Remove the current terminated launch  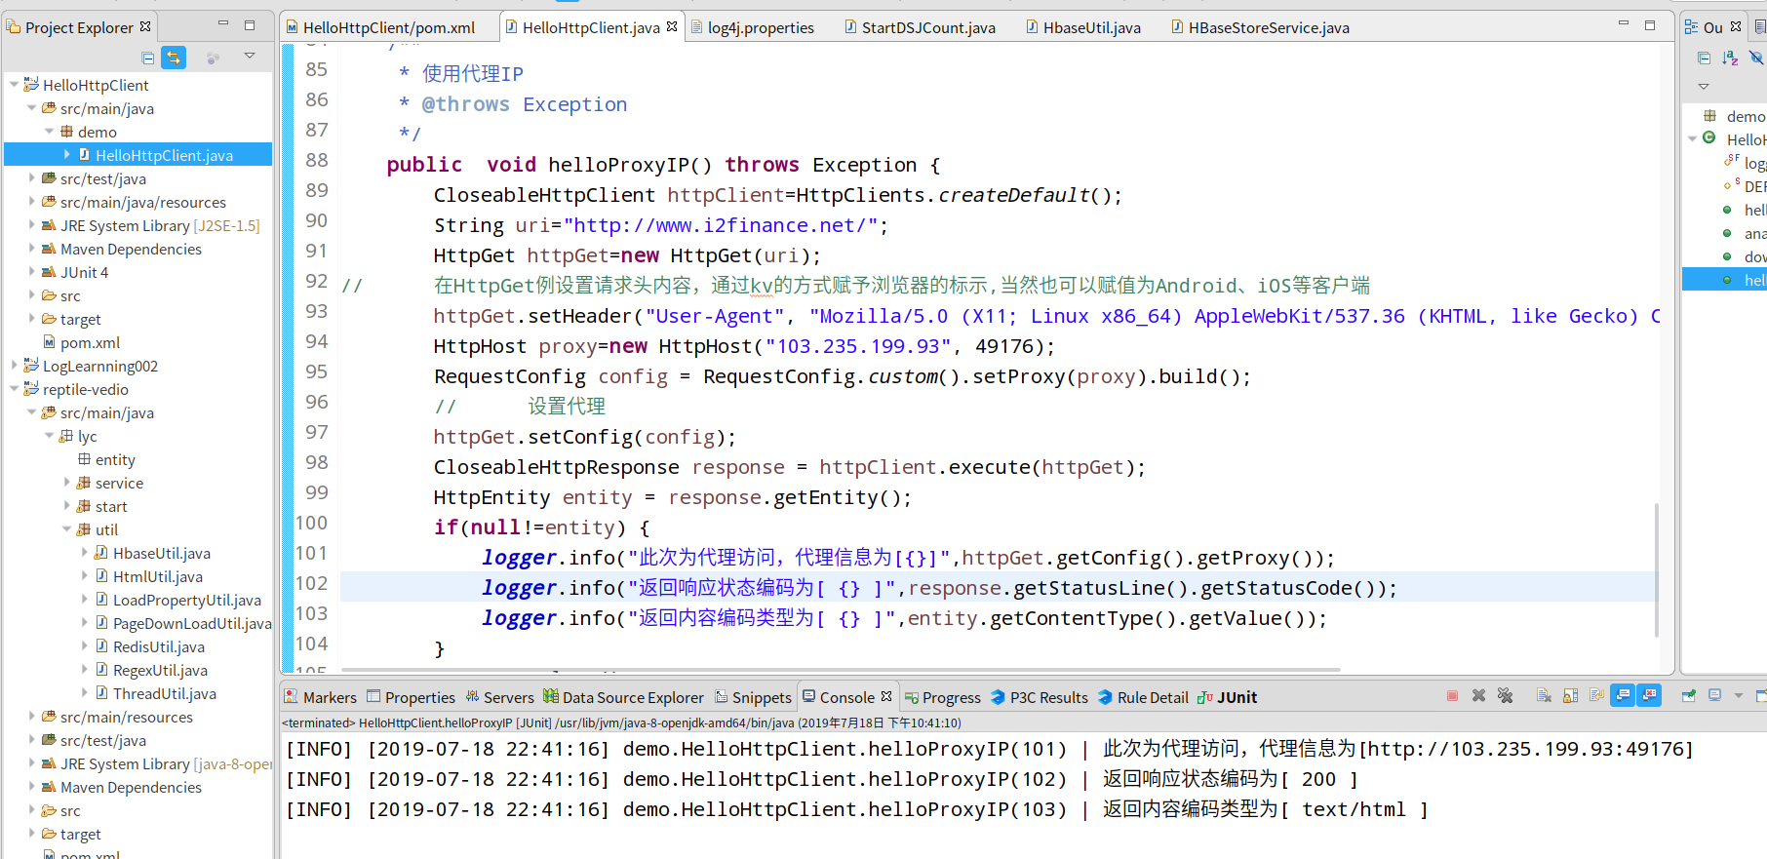[1478, 696]
